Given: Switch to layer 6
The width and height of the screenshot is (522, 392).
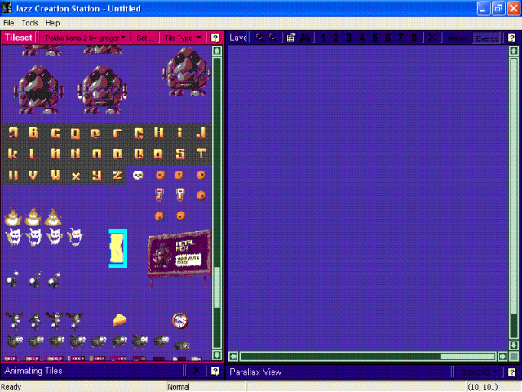Looking at the screenshot, I should 387,38.
